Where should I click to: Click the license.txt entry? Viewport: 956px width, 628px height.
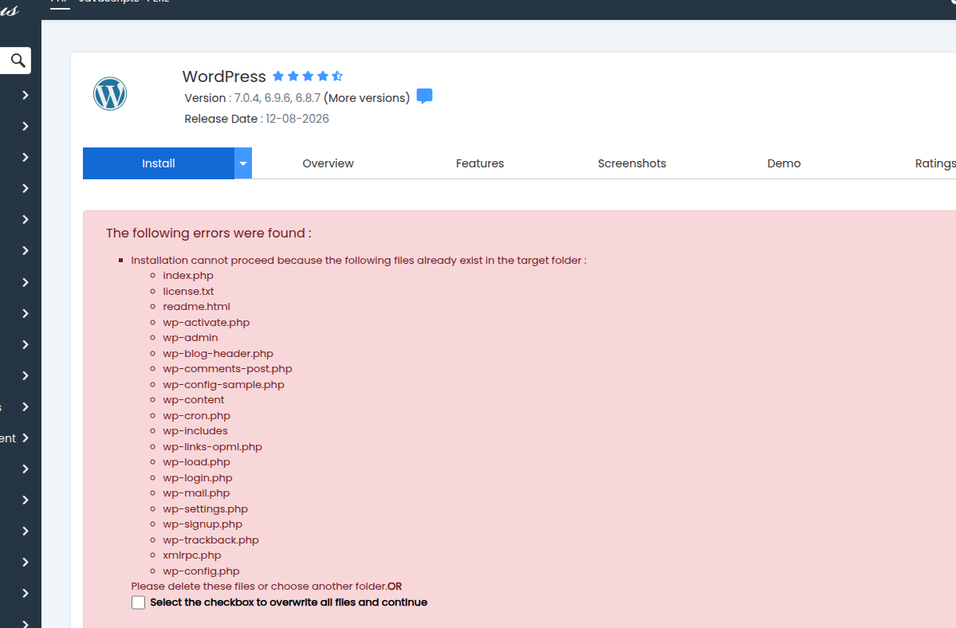pyautogui.click(x=188, y=291)
